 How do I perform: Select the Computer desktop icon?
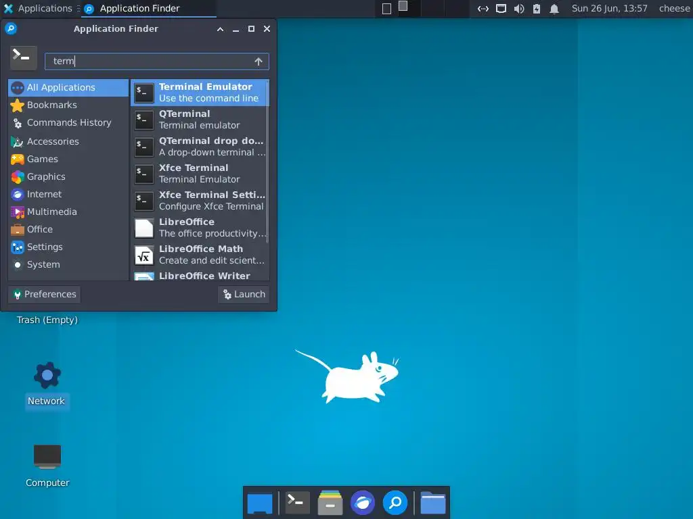click(47, 466)
